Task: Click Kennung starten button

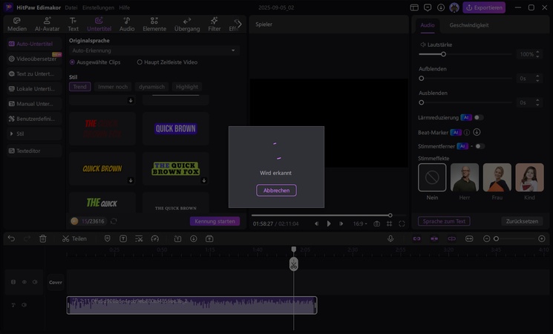Action: pyautogui.click(x=215, y=221)
